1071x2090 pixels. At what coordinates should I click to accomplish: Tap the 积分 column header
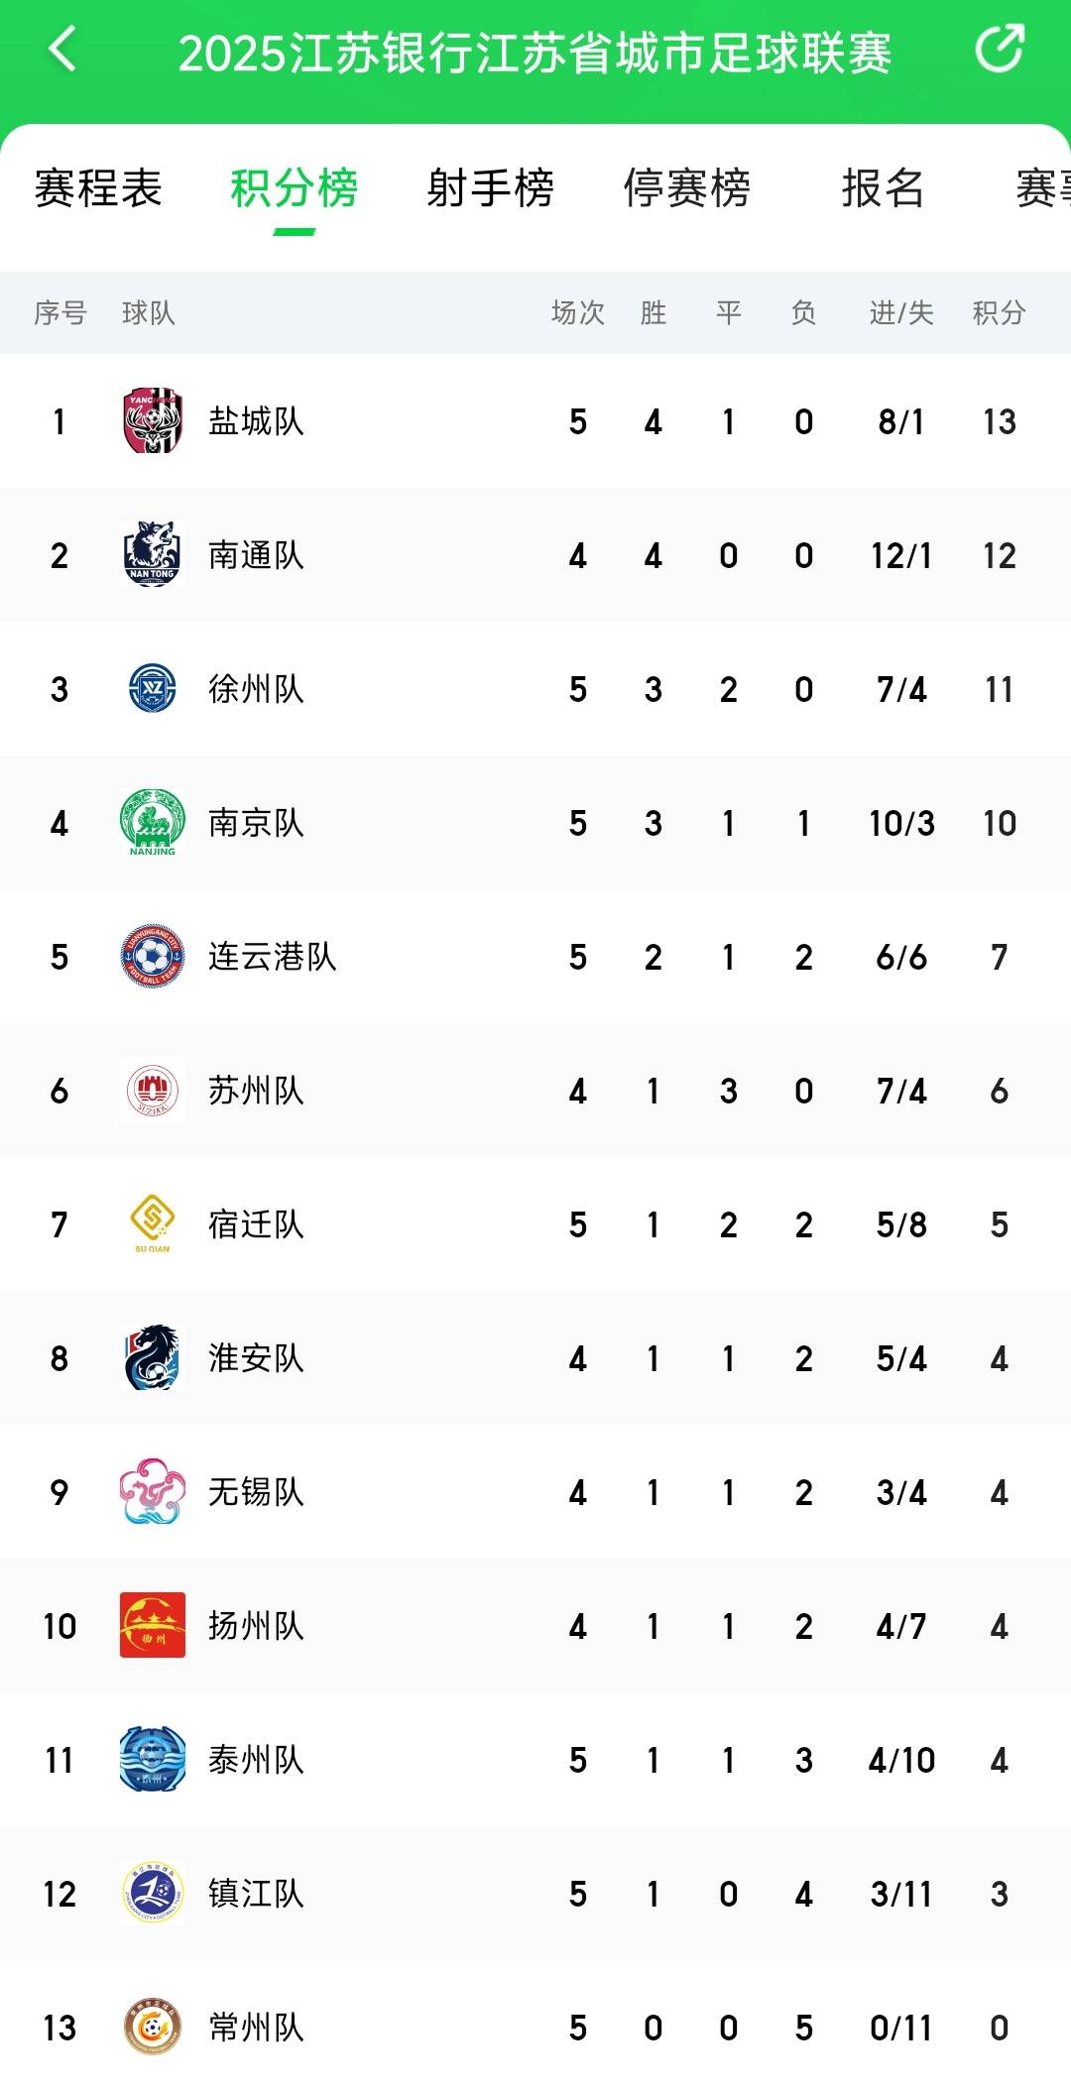click(x=999, y=313)
